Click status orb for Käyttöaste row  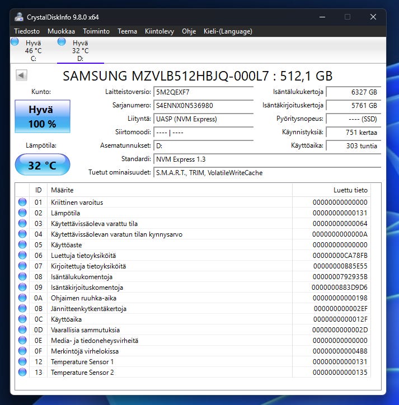coord(22,245)
